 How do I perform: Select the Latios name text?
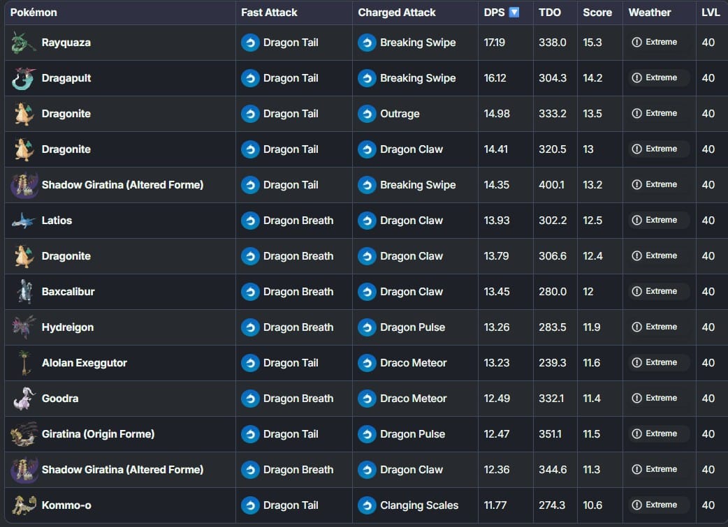[x=57, y=221]
